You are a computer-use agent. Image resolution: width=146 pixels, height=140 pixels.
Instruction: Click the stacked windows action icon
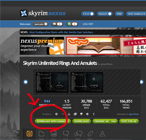(x=75, y=114)
